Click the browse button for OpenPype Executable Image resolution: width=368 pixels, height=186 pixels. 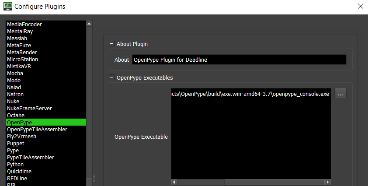(x=340, y=94)
